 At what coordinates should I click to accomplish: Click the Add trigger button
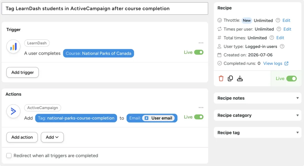23,72
